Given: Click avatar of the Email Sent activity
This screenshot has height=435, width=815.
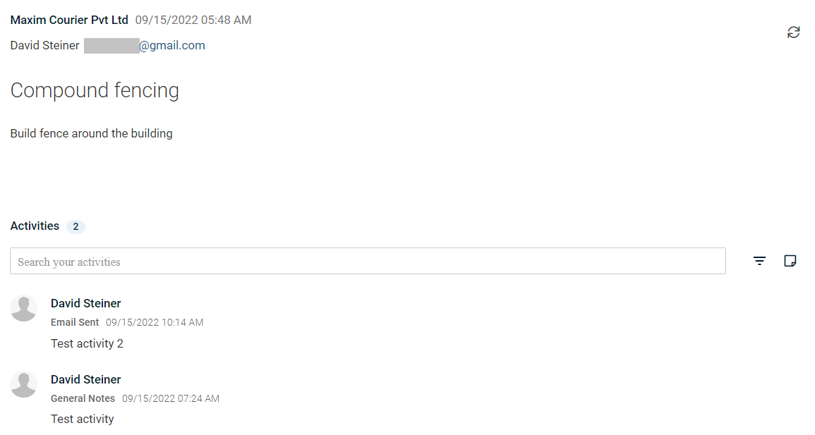Looking at the screenshot, I should [x=23, y=308].
